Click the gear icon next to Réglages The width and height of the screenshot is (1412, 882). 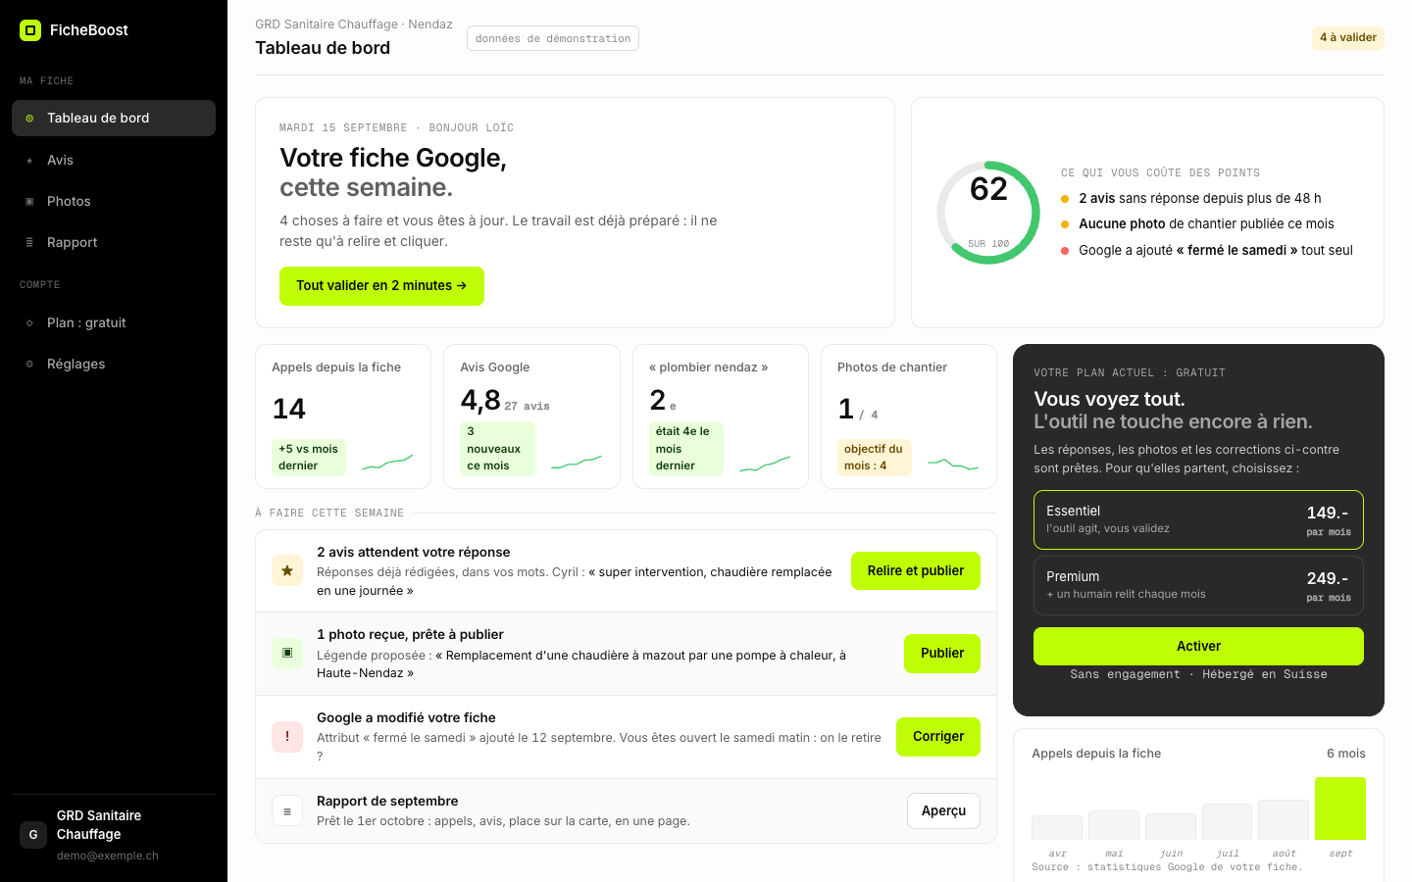click(29, 364)
